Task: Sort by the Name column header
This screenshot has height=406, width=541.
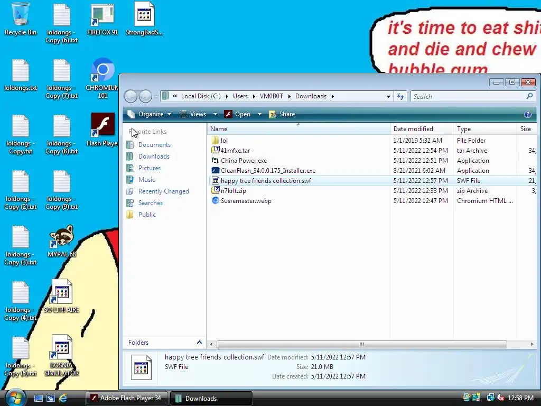Action: (x=299, y=129)
